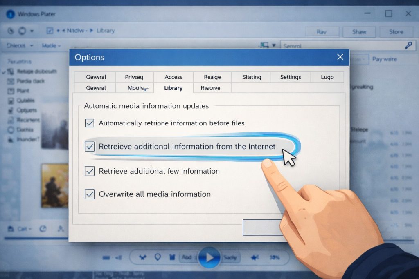Disable Automatically retrieve information before files

click(x=89, y=123)
